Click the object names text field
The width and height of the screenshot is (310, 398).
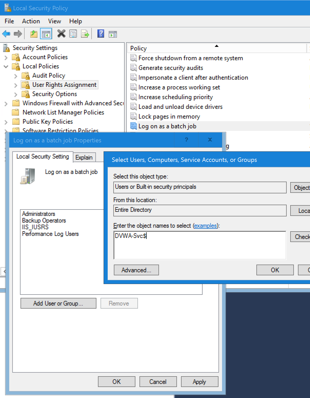click(x=200, y=245)
